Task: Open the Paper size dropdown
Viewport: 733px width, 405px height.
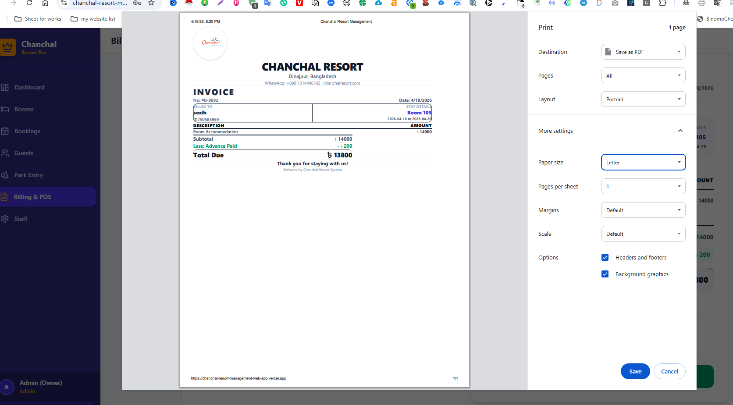Action: coord(643,162)
